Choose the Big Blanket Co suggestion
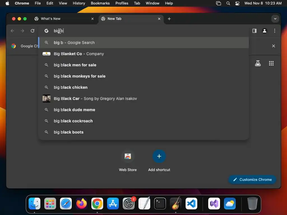This screenshot has width=287, height=215. (144, 54)
